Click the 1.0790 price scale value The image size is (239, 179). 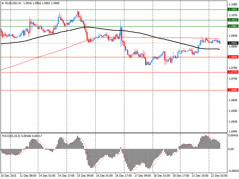(233, 68)
